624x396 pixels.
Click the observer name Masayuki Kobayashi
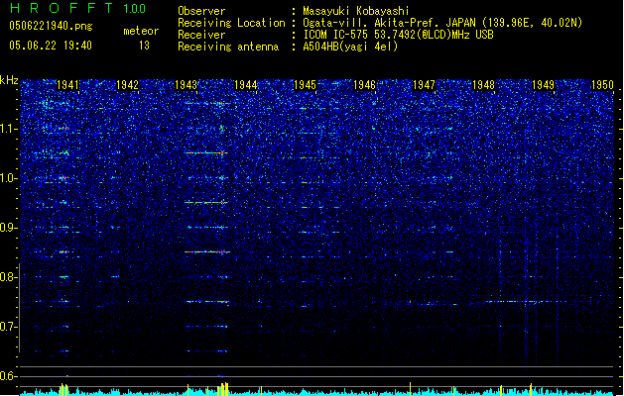point(356,11)
